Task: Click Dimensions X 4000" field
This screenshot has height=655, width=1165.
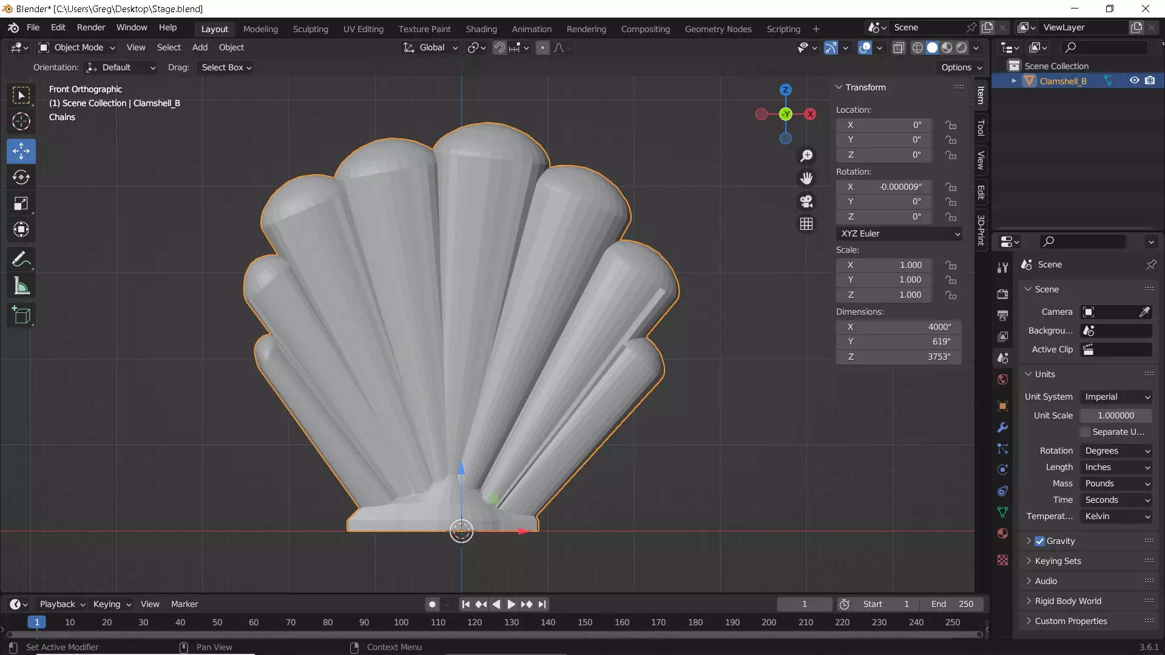Action: point(899,327)
